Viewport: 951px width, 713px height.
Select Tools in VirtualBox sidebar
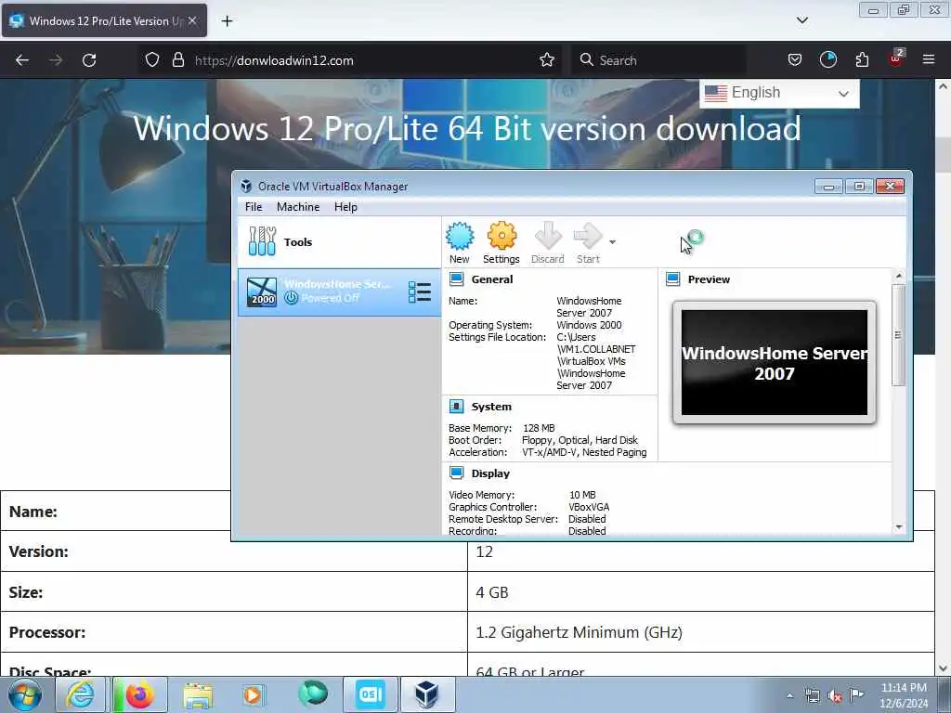tap(339, 242)
